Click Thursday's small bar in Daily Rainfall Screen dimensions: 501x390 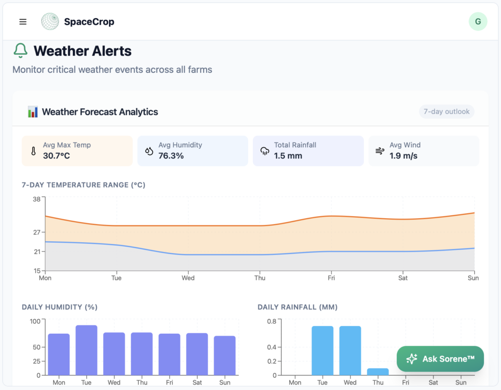click(x=378, y=372)
